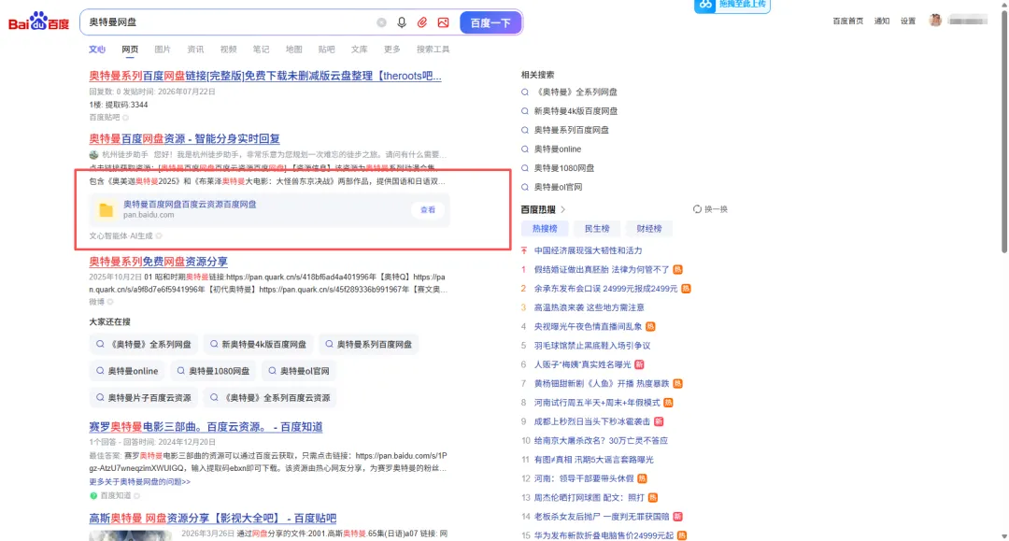Open the 更多 tab dropdown
1009x541 pixels.
click(x=391, y=50)
